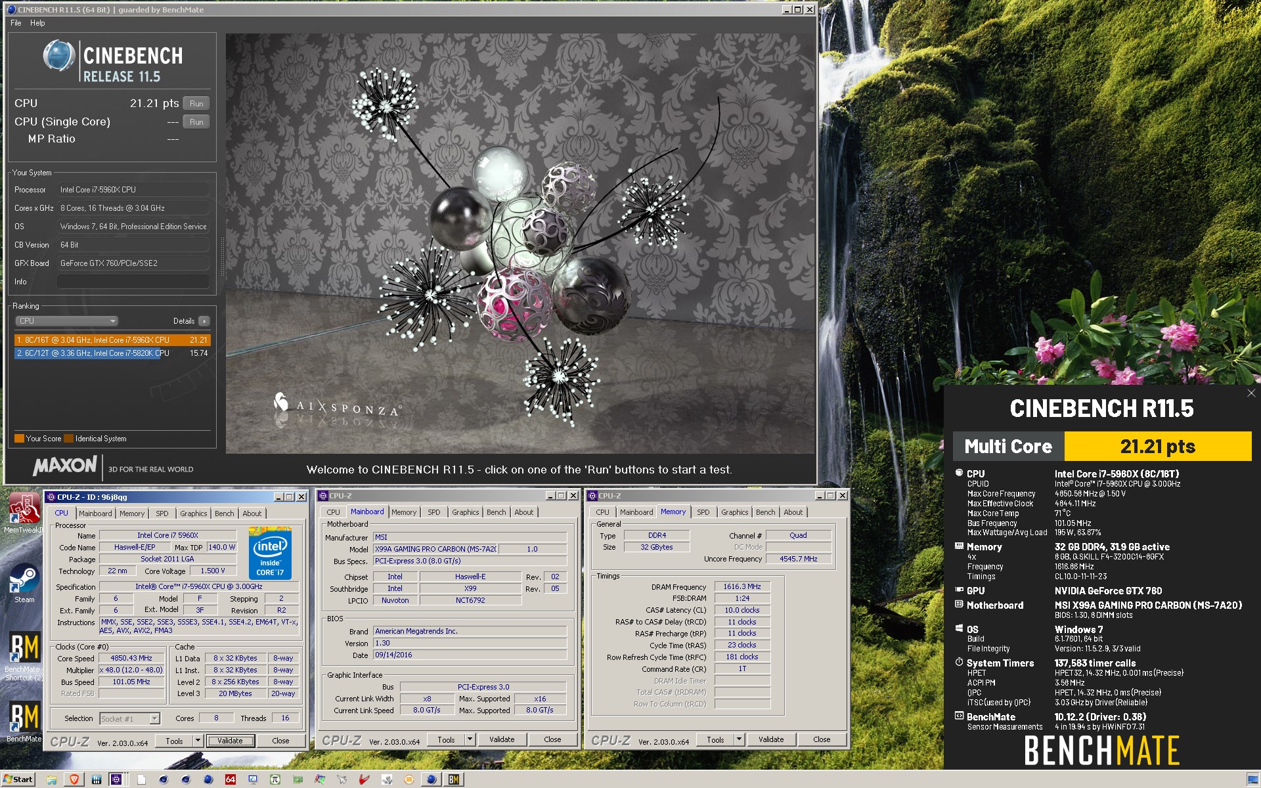Click the colorful kite-shaped taskbar icon
The image size is (1261, 788).
(320, 779)
